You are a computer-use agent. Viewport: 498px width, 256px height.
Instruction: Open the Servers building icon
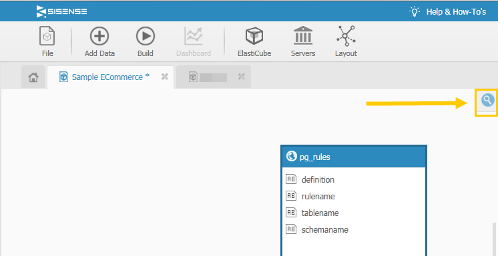pyautogui.click(x=303, y=35)
